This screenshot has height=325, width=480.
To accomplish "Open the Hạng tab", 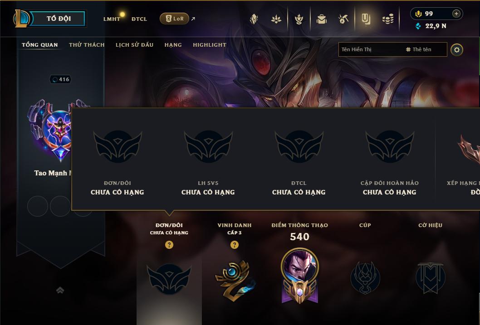I will coord(173,44).
